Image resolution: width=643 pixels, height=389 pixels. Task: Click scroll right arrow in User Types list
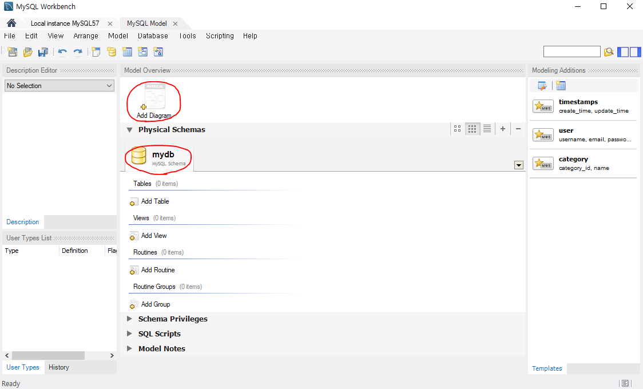(x=112, y=355)
